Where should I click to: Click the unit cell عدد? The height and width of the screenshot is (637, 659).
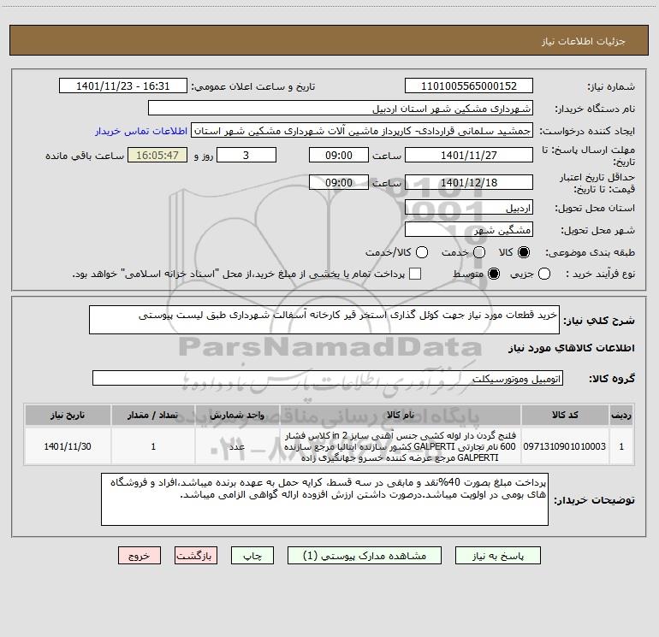237,446
